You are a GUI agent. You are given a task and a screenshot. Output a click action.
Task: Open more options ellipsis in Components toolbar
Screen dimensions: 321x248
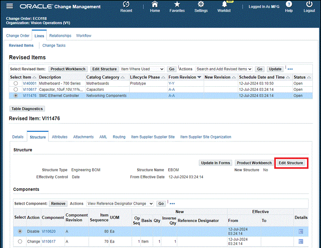(172, 204)
